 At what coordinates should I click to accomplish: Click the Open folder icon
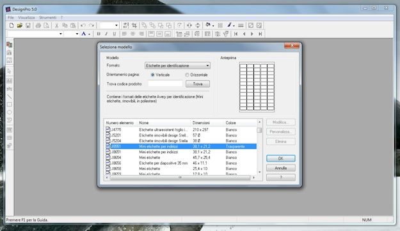point(20,26)
